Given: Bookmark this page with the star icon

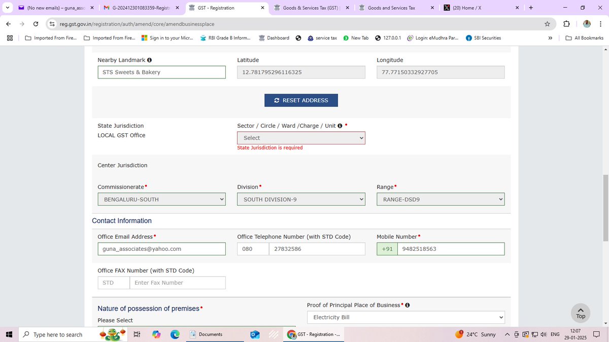Looking at the screenshot, I should [547, 24].
